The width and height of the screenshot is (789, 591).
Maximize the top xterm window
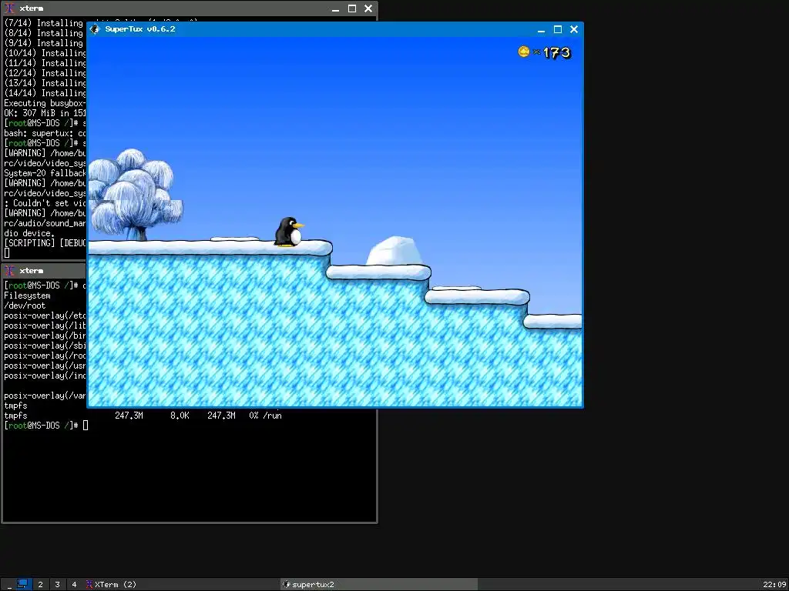pos(352,8)
